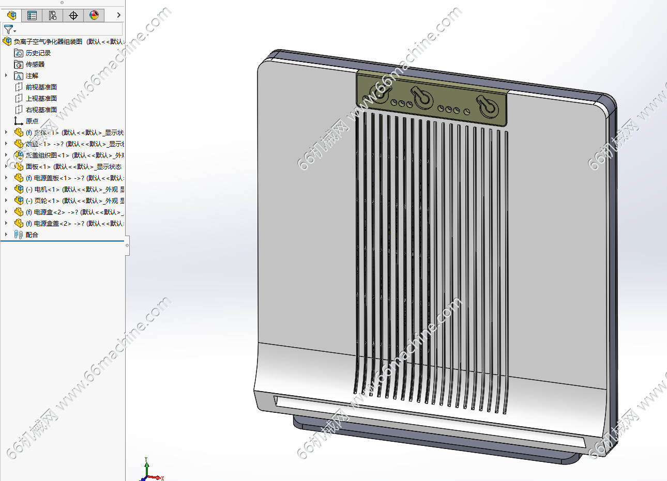This screenshot has width=667, height=481.
Task: Click the 页轮<1> component in tree
Action: [47, 201]
